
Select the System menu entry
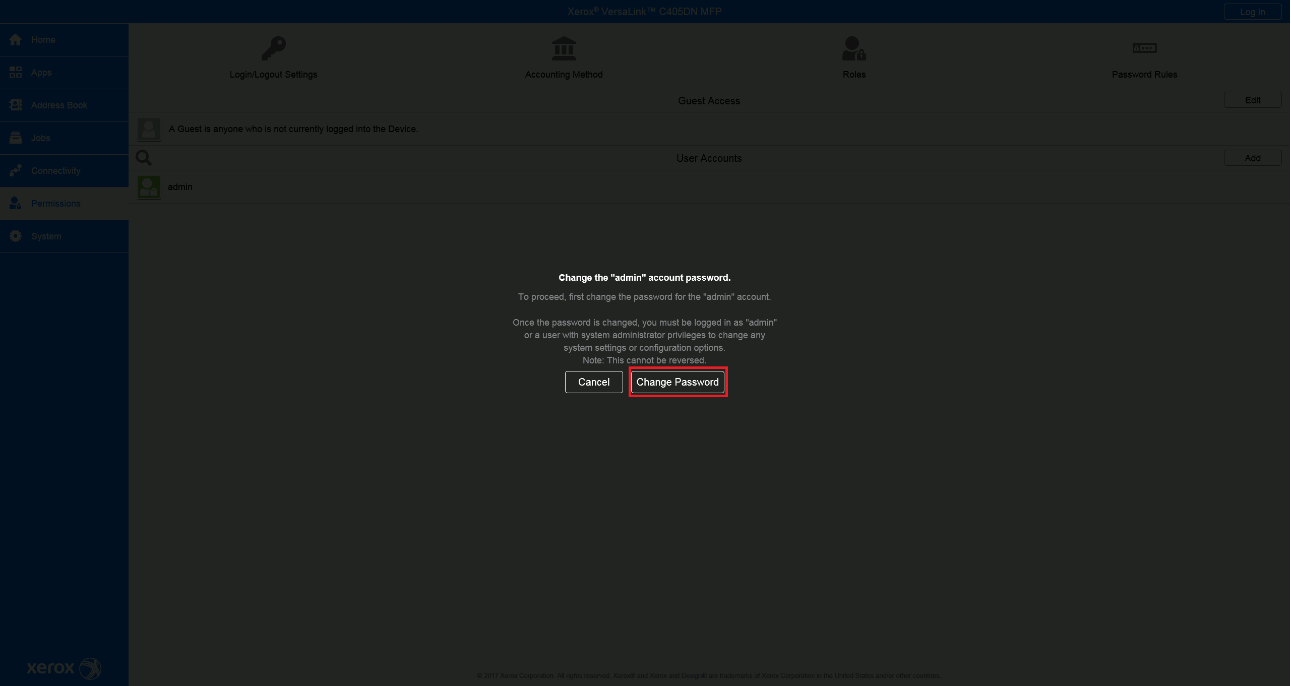point(46,236)
